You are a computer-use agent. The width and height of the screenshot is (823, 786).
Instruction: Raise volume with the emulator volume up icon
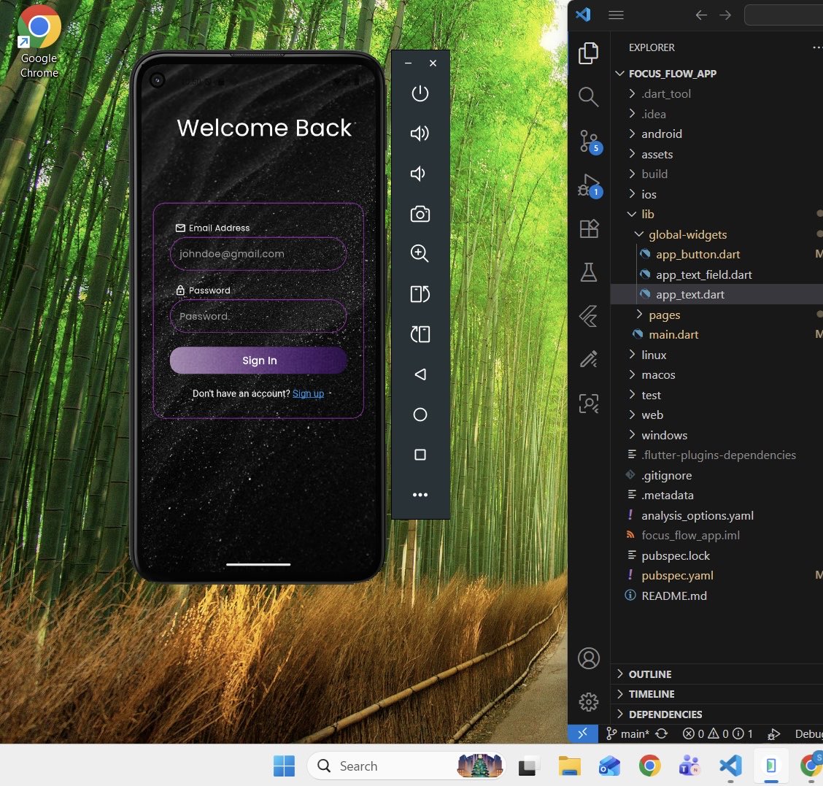(420, 133)
